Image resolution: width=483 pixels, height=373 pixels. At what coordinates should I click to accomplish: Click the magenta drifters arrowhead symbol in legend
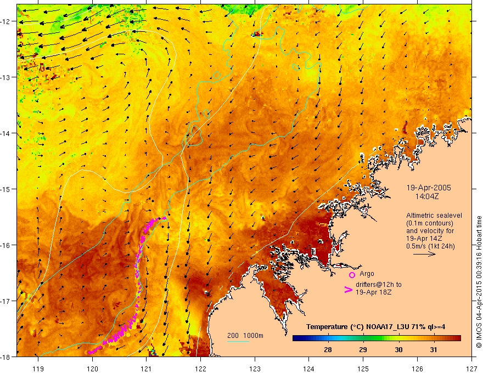click(x=349, y=289)
